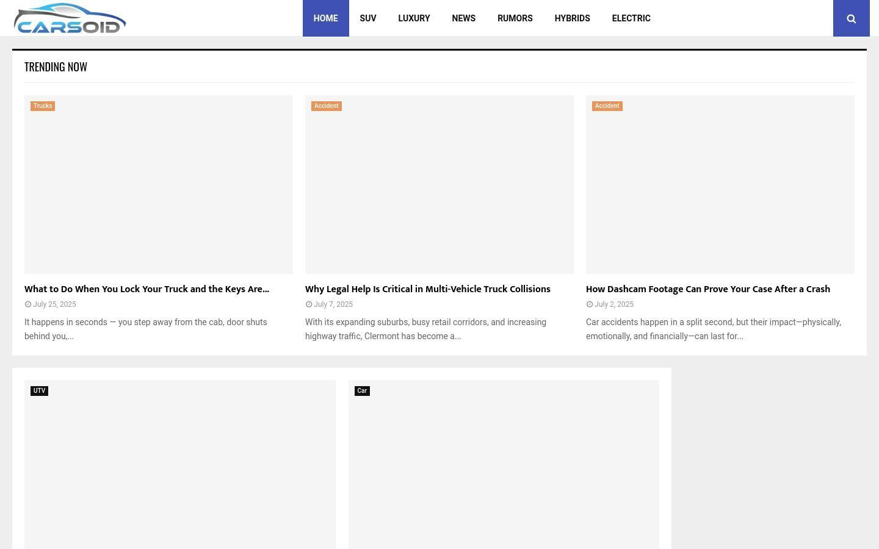Viewport: 879px width, 549px height.
Task: Go to the Home menu item
Action: pos(325,18)
